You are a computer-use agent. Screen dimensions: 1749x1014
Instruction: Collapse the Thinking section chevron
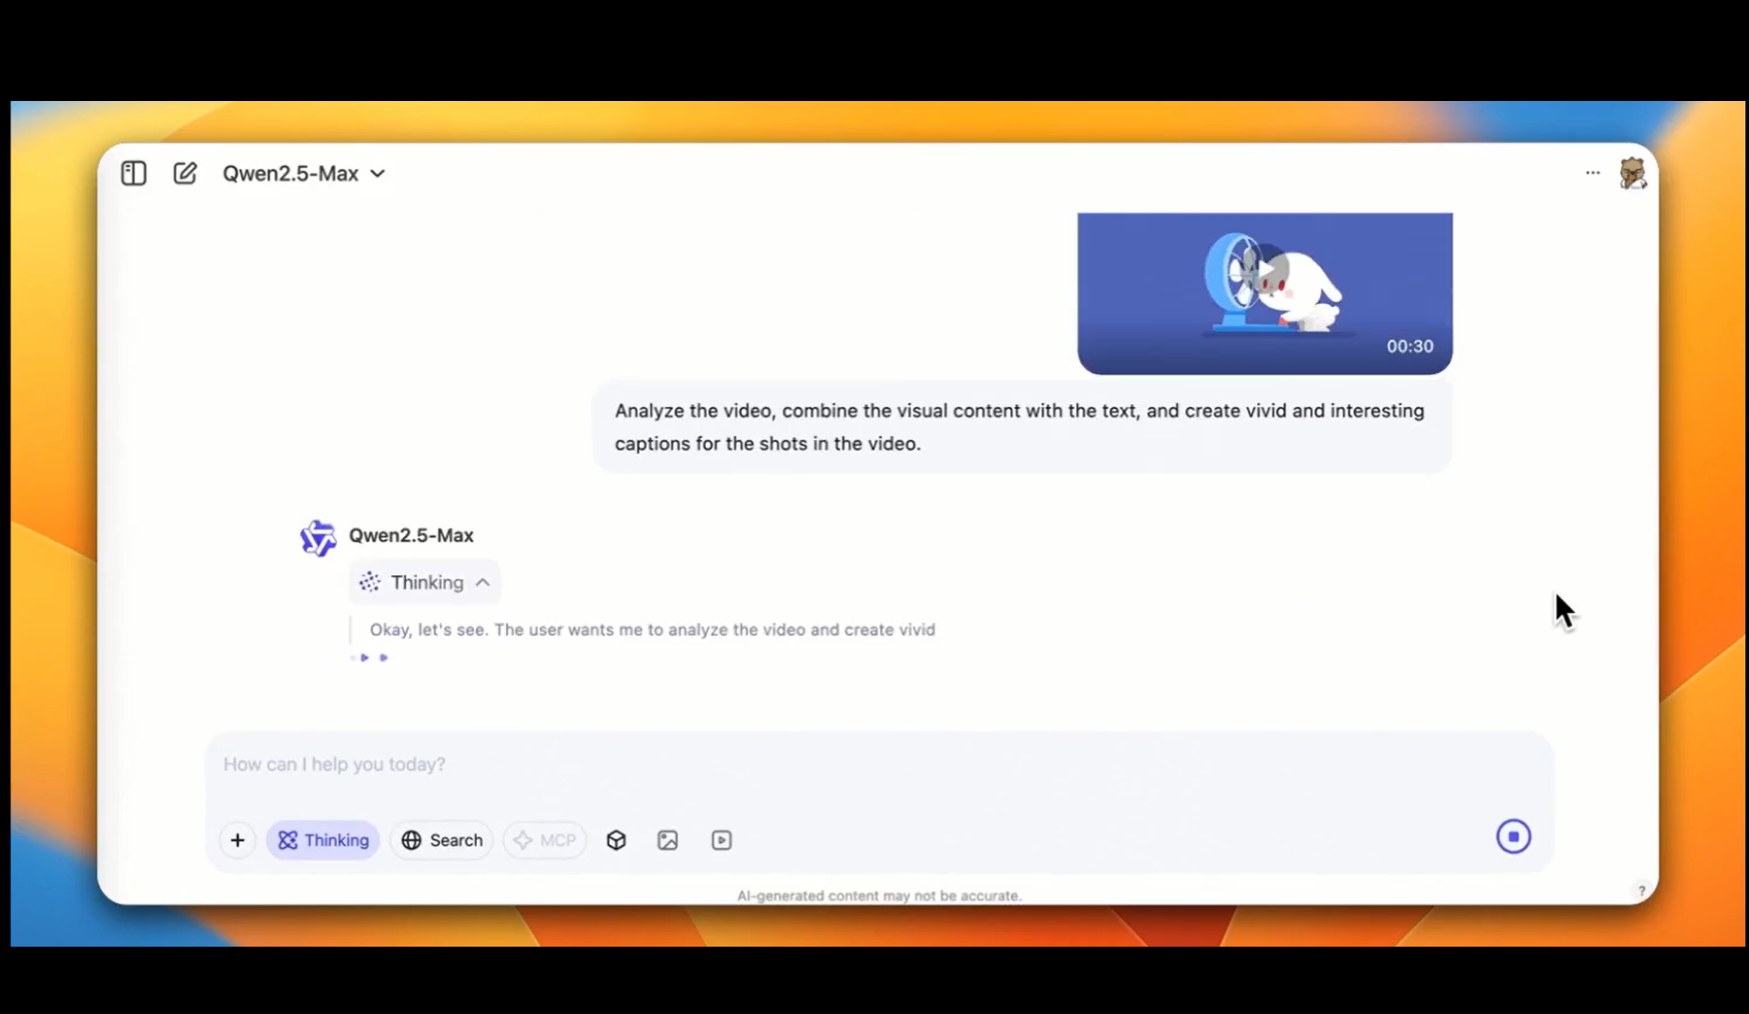483,582
